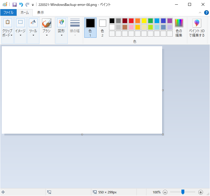Redo the previous action
The height and width of the screenshot is (196, 210).
[27, 5]
